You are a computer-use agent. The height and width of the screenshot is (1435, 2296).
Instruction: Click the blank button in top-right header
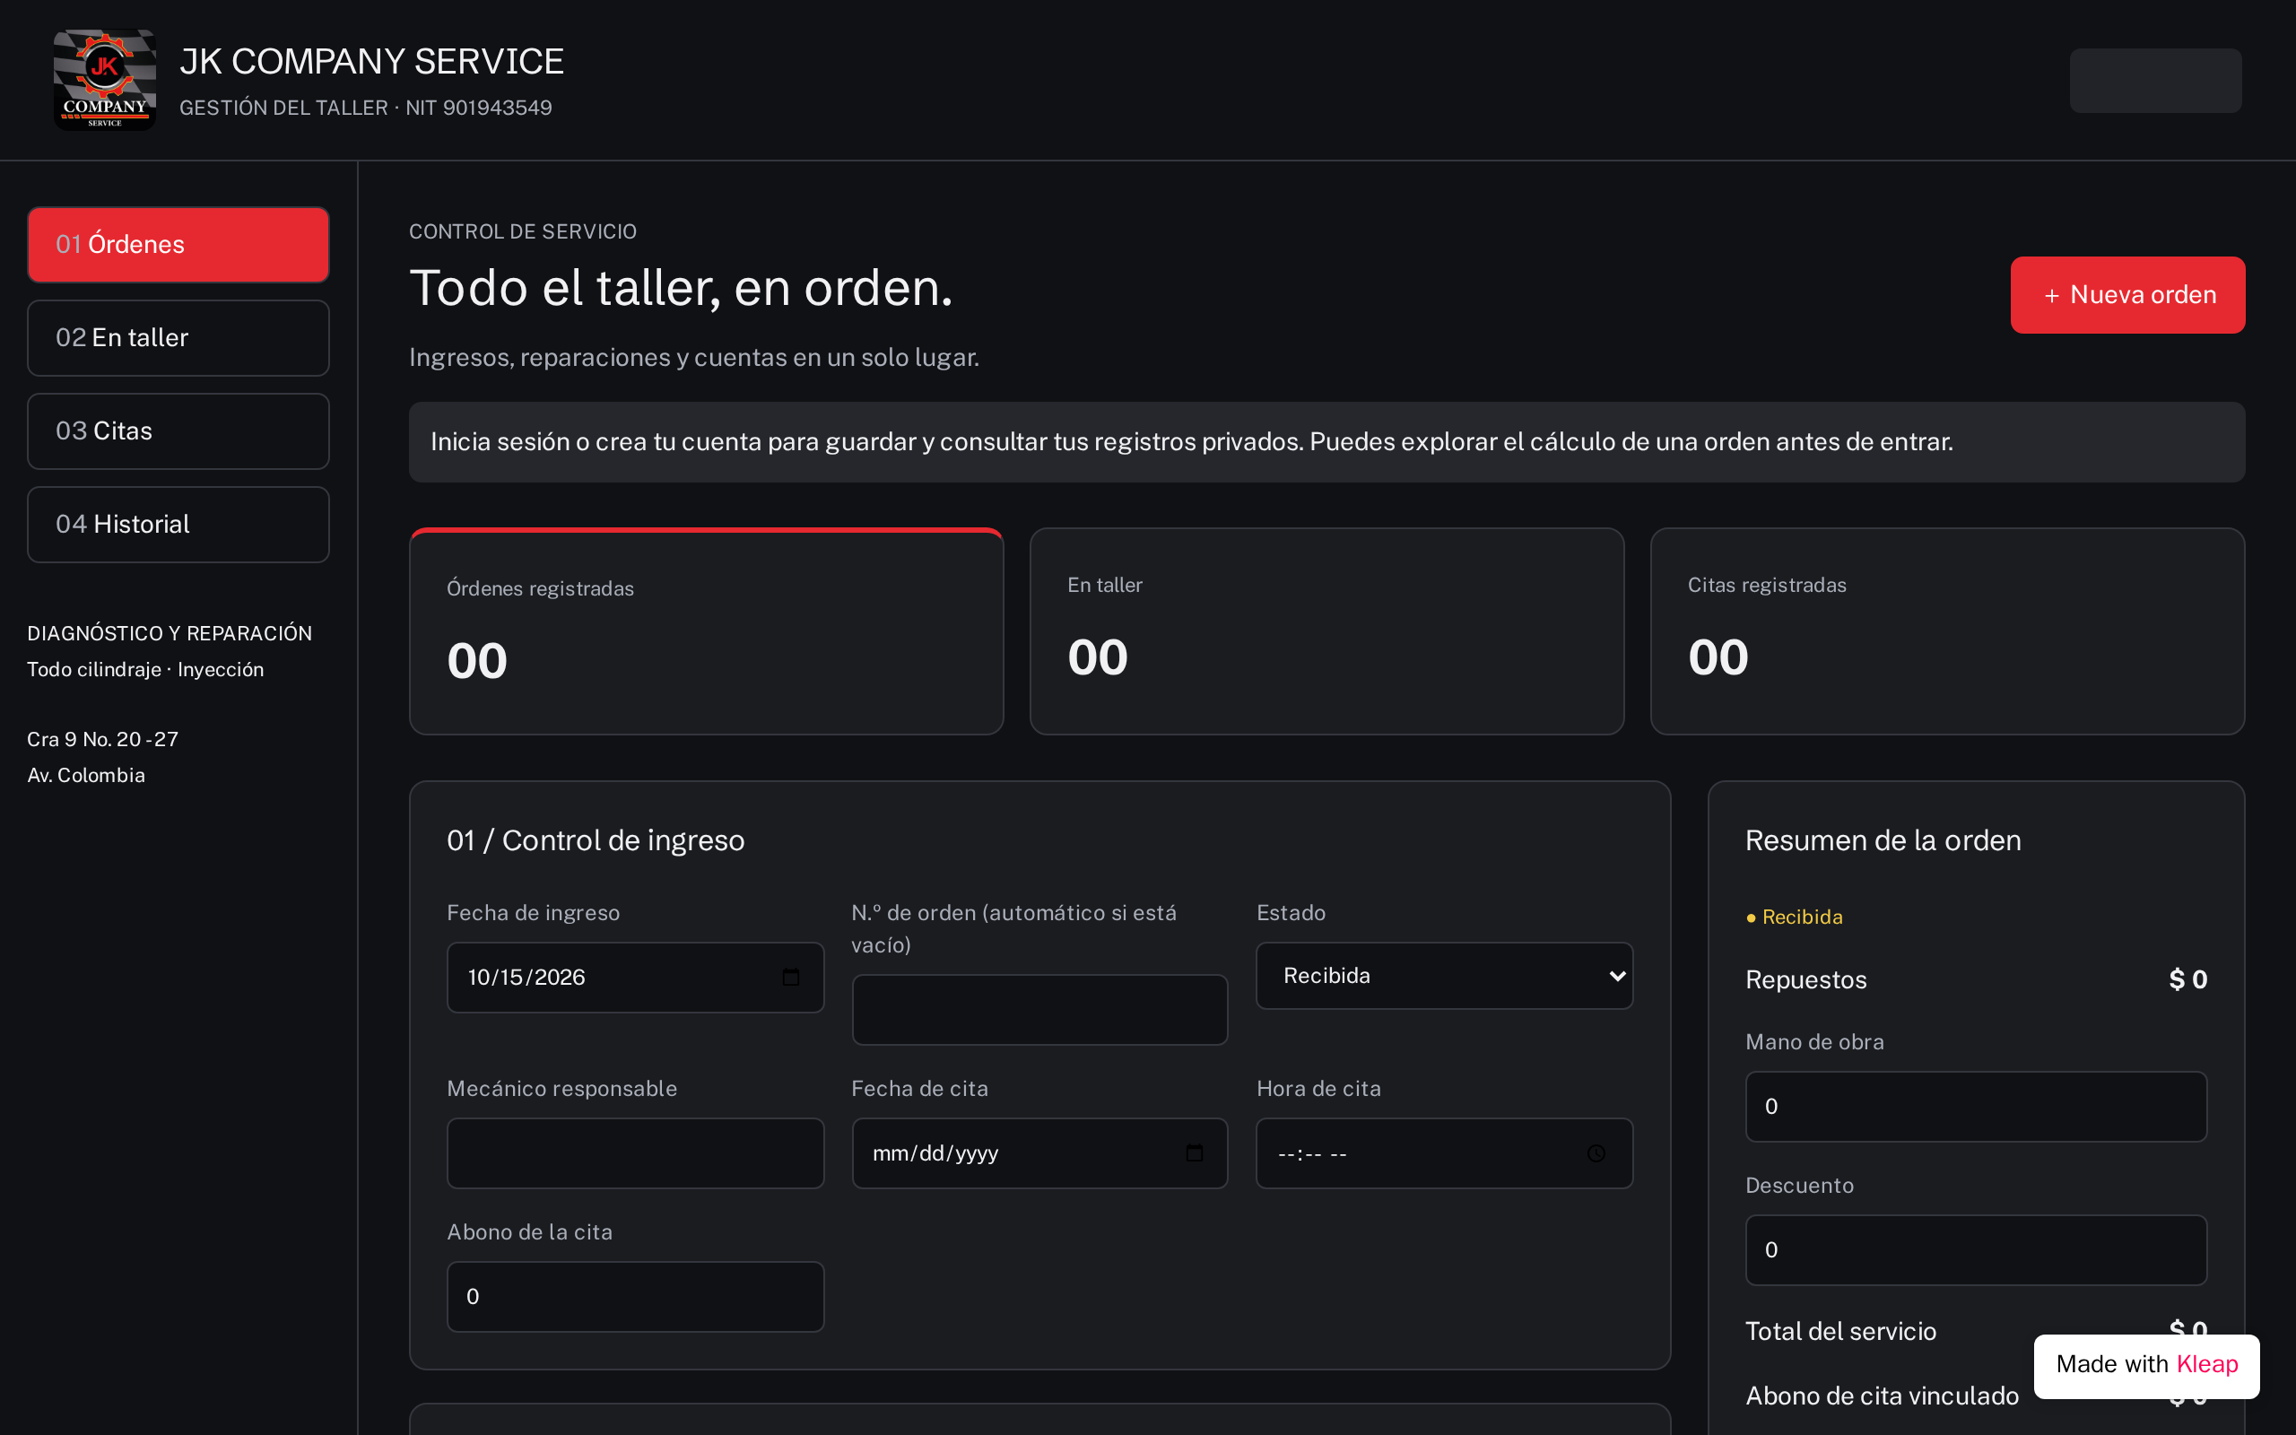tap(2155, 81)
